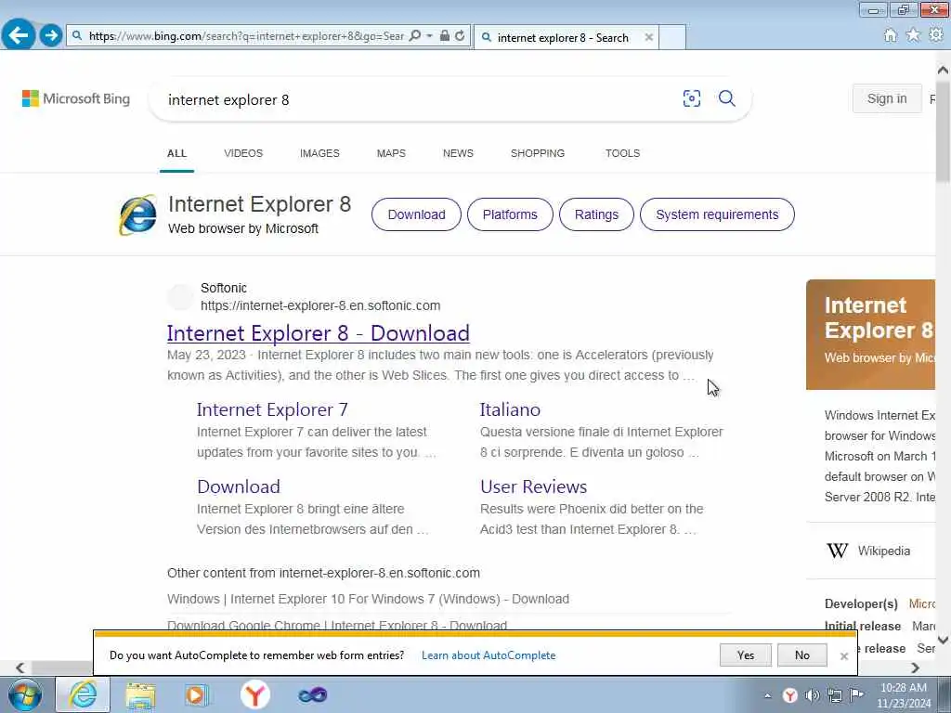951x713 pixels.
Task: Open Favorites star icon
Action: (x=913, y=35)
